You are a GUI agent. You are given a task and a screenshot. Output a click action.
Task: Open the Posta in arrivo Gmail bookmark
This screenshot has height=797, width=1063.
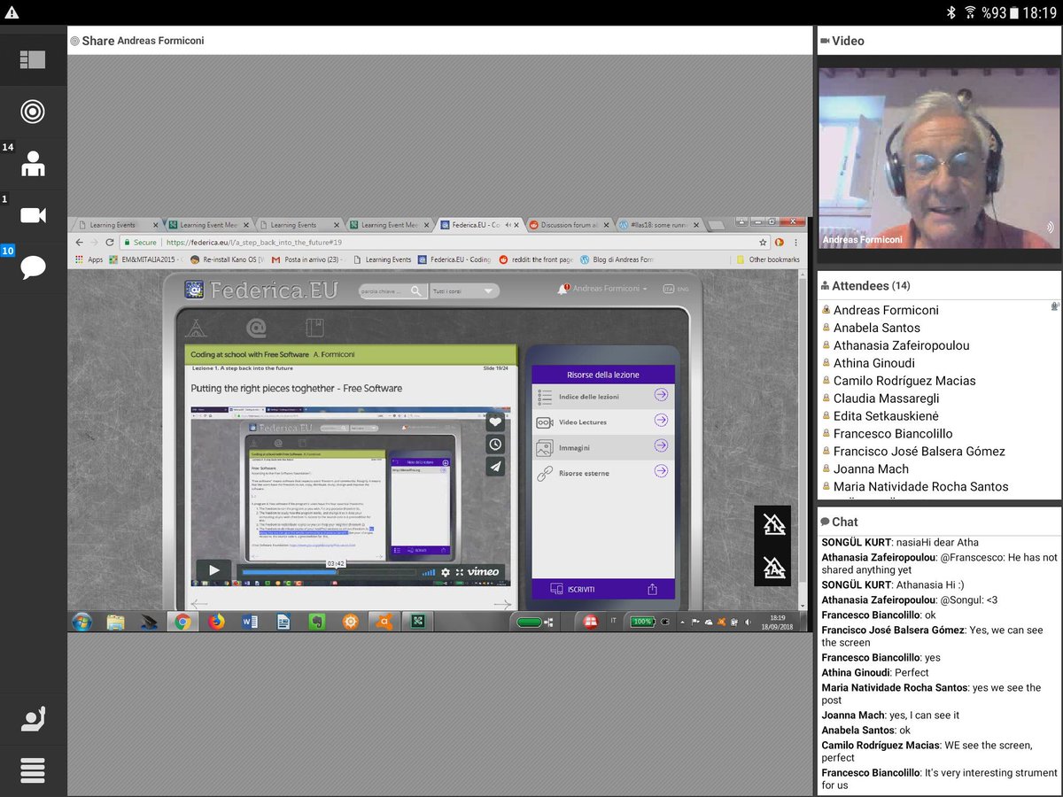tap(307, 259)
